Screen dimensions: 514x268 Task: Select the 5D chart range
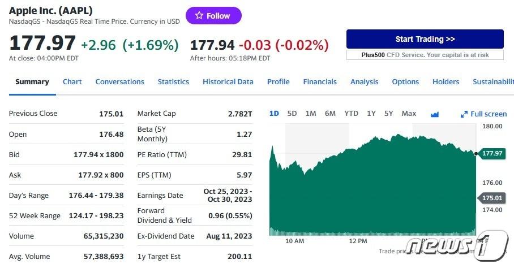pos(292,114)
